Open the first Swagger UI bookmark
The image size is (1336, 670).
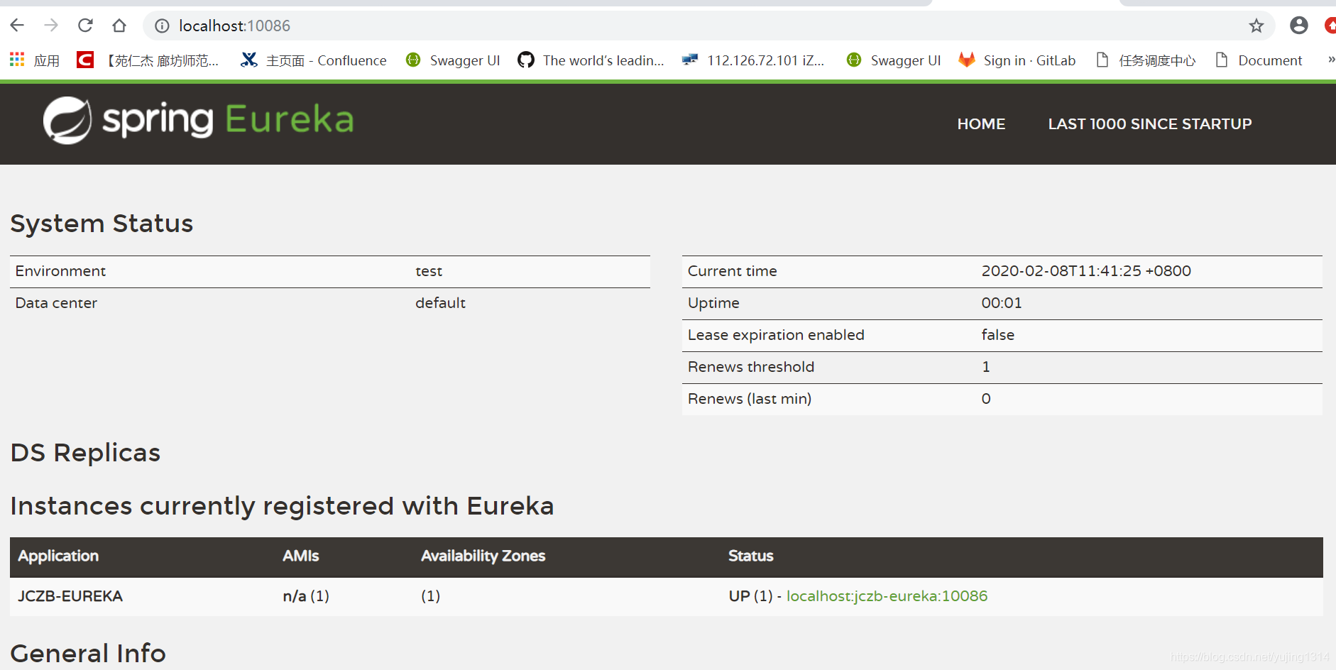453,60
